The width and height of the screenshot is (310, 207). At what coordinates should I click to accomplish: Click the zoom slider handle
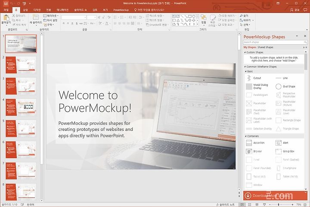[279, 204]
